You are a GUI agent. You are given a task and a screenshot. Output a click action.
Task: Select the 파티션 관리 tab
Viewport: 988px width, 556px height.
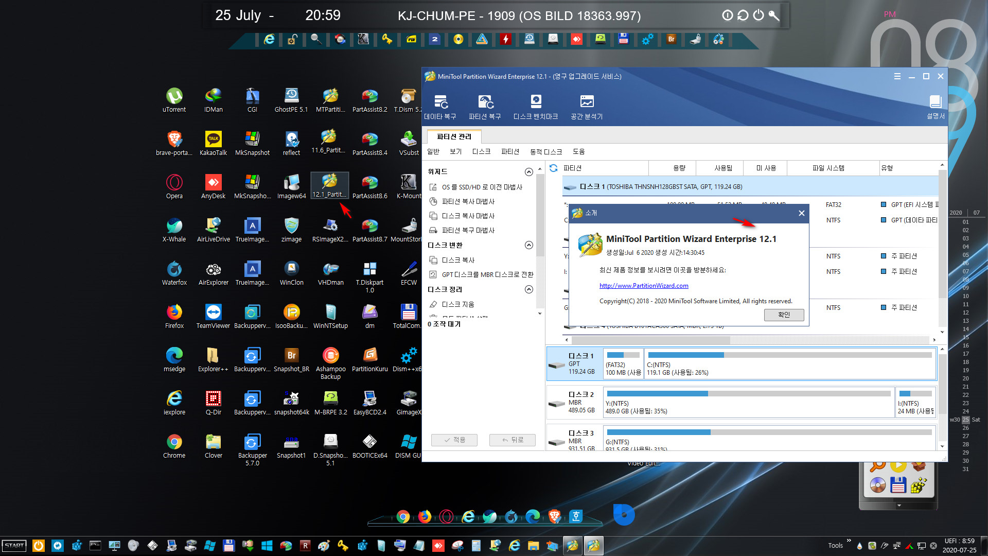(454, 136)
